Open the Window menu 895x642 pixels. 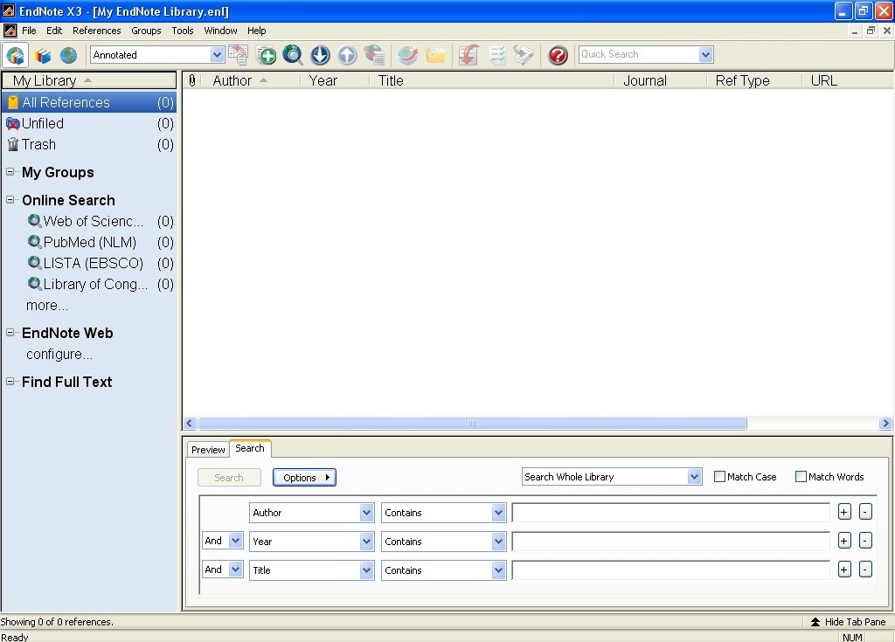(220, 31)
